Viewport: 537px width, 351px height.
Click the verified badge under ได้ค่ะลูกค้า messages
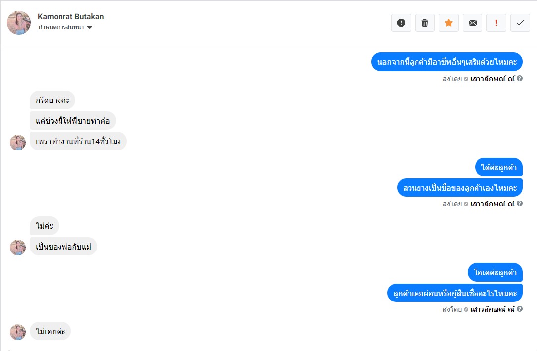[x=466, y=204]
